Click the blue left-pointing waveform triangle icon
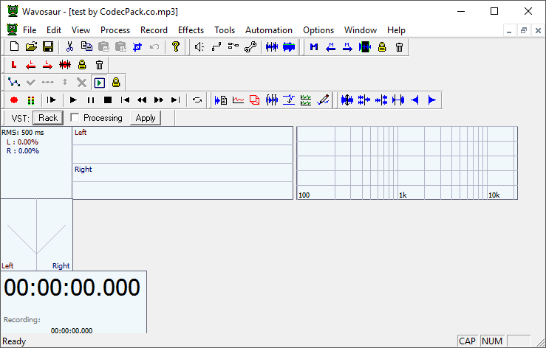This screenshot has height=348, width=546. point(414,100)
